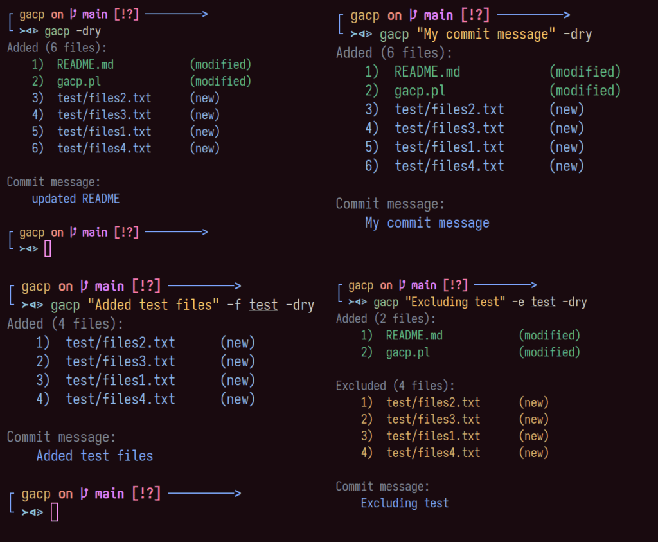The height and width of the screenshot is (542, 658).
Task: Click gacp.pl under "Added (2 files)"
Action: [x=407, y=352]
